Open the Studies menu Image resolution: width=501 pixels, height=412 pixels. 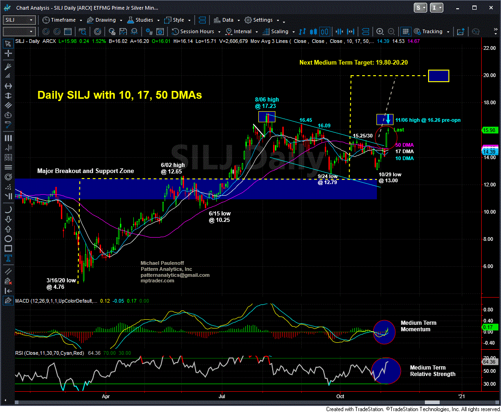[x=140, y=20]
